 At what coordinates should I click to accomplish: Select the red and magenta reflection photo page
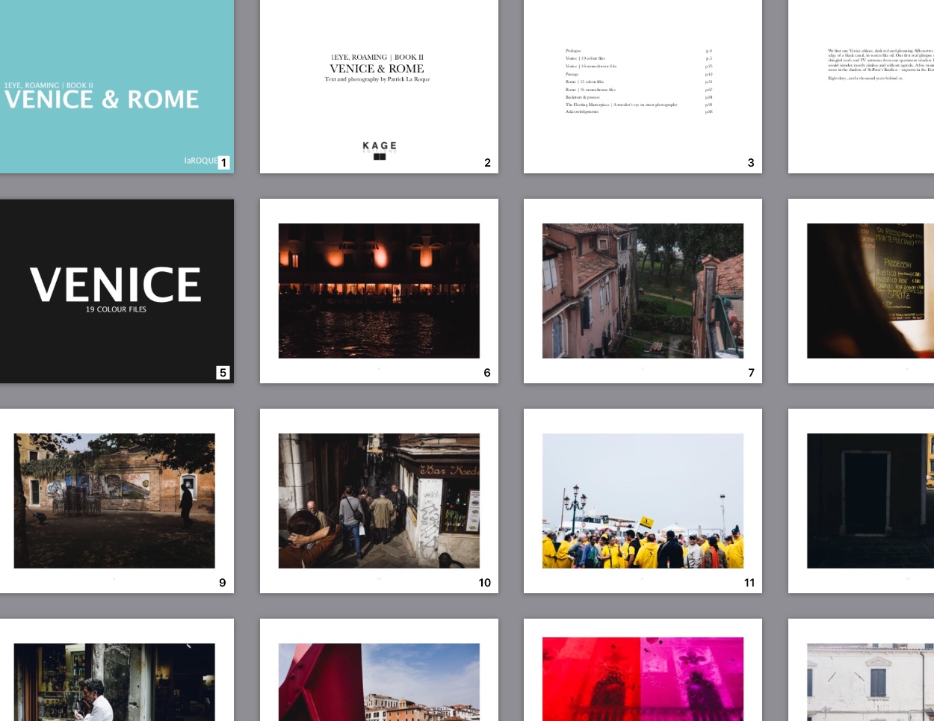[643, 669]
